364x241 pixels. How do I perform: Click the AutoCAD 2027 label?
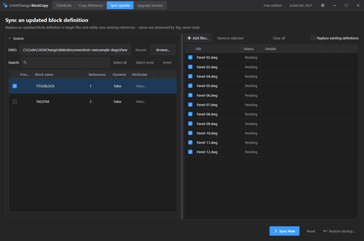pos(301,5)
